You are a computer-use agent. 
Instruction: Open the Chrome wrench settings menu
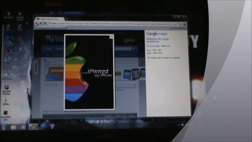point(185,24)
